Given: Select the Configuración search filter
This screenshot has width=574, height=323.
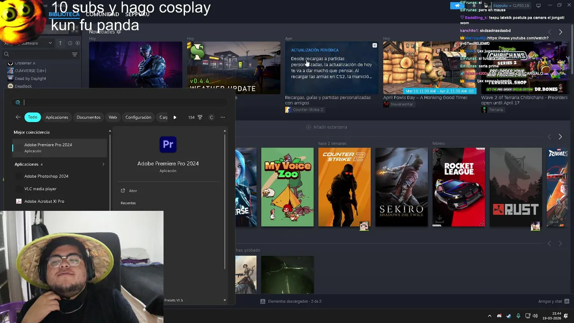Looking at the screenshot, I should pyautogui.click(x=138, y=117).
